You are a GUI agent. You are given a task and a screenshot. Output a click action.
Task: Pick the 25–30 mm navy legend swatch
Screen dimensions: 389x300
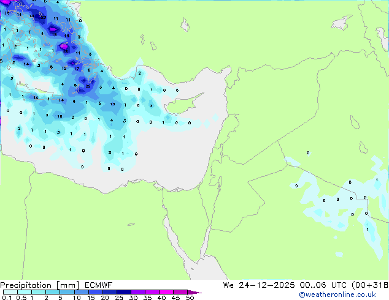123,292
